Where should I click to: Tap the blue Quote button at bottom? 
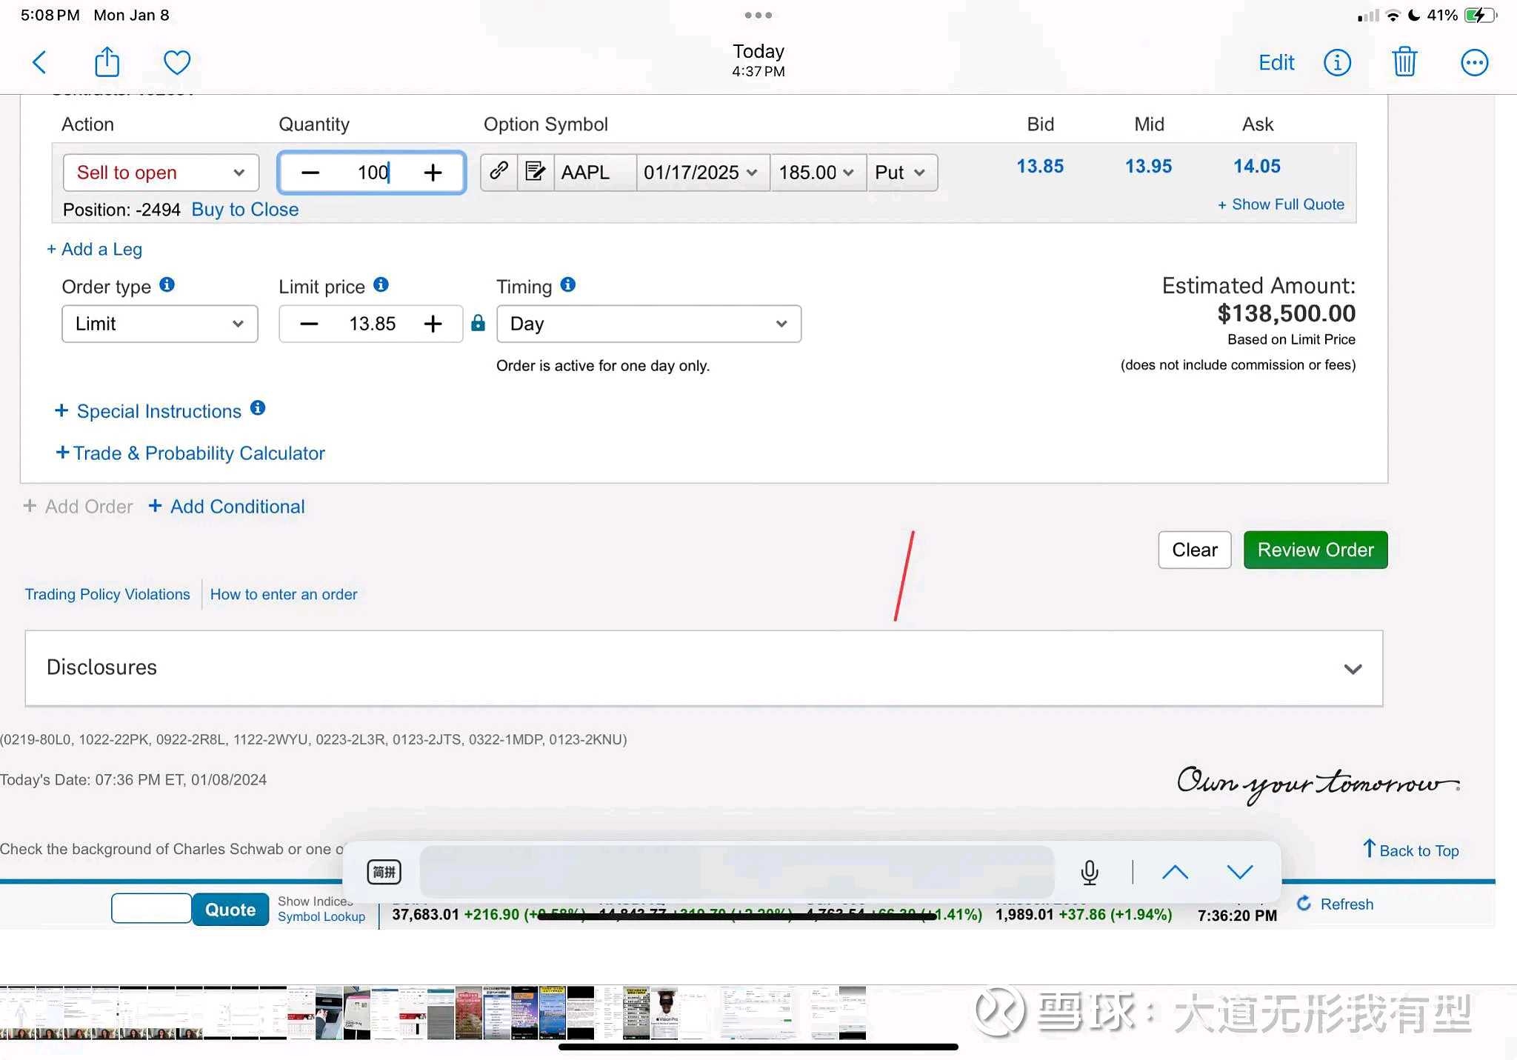(230, 909)
